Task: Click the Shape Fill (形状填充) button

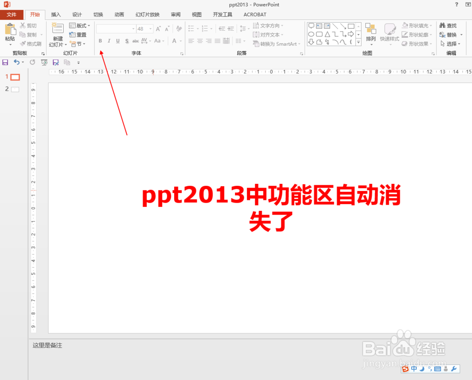Action: 417,25
